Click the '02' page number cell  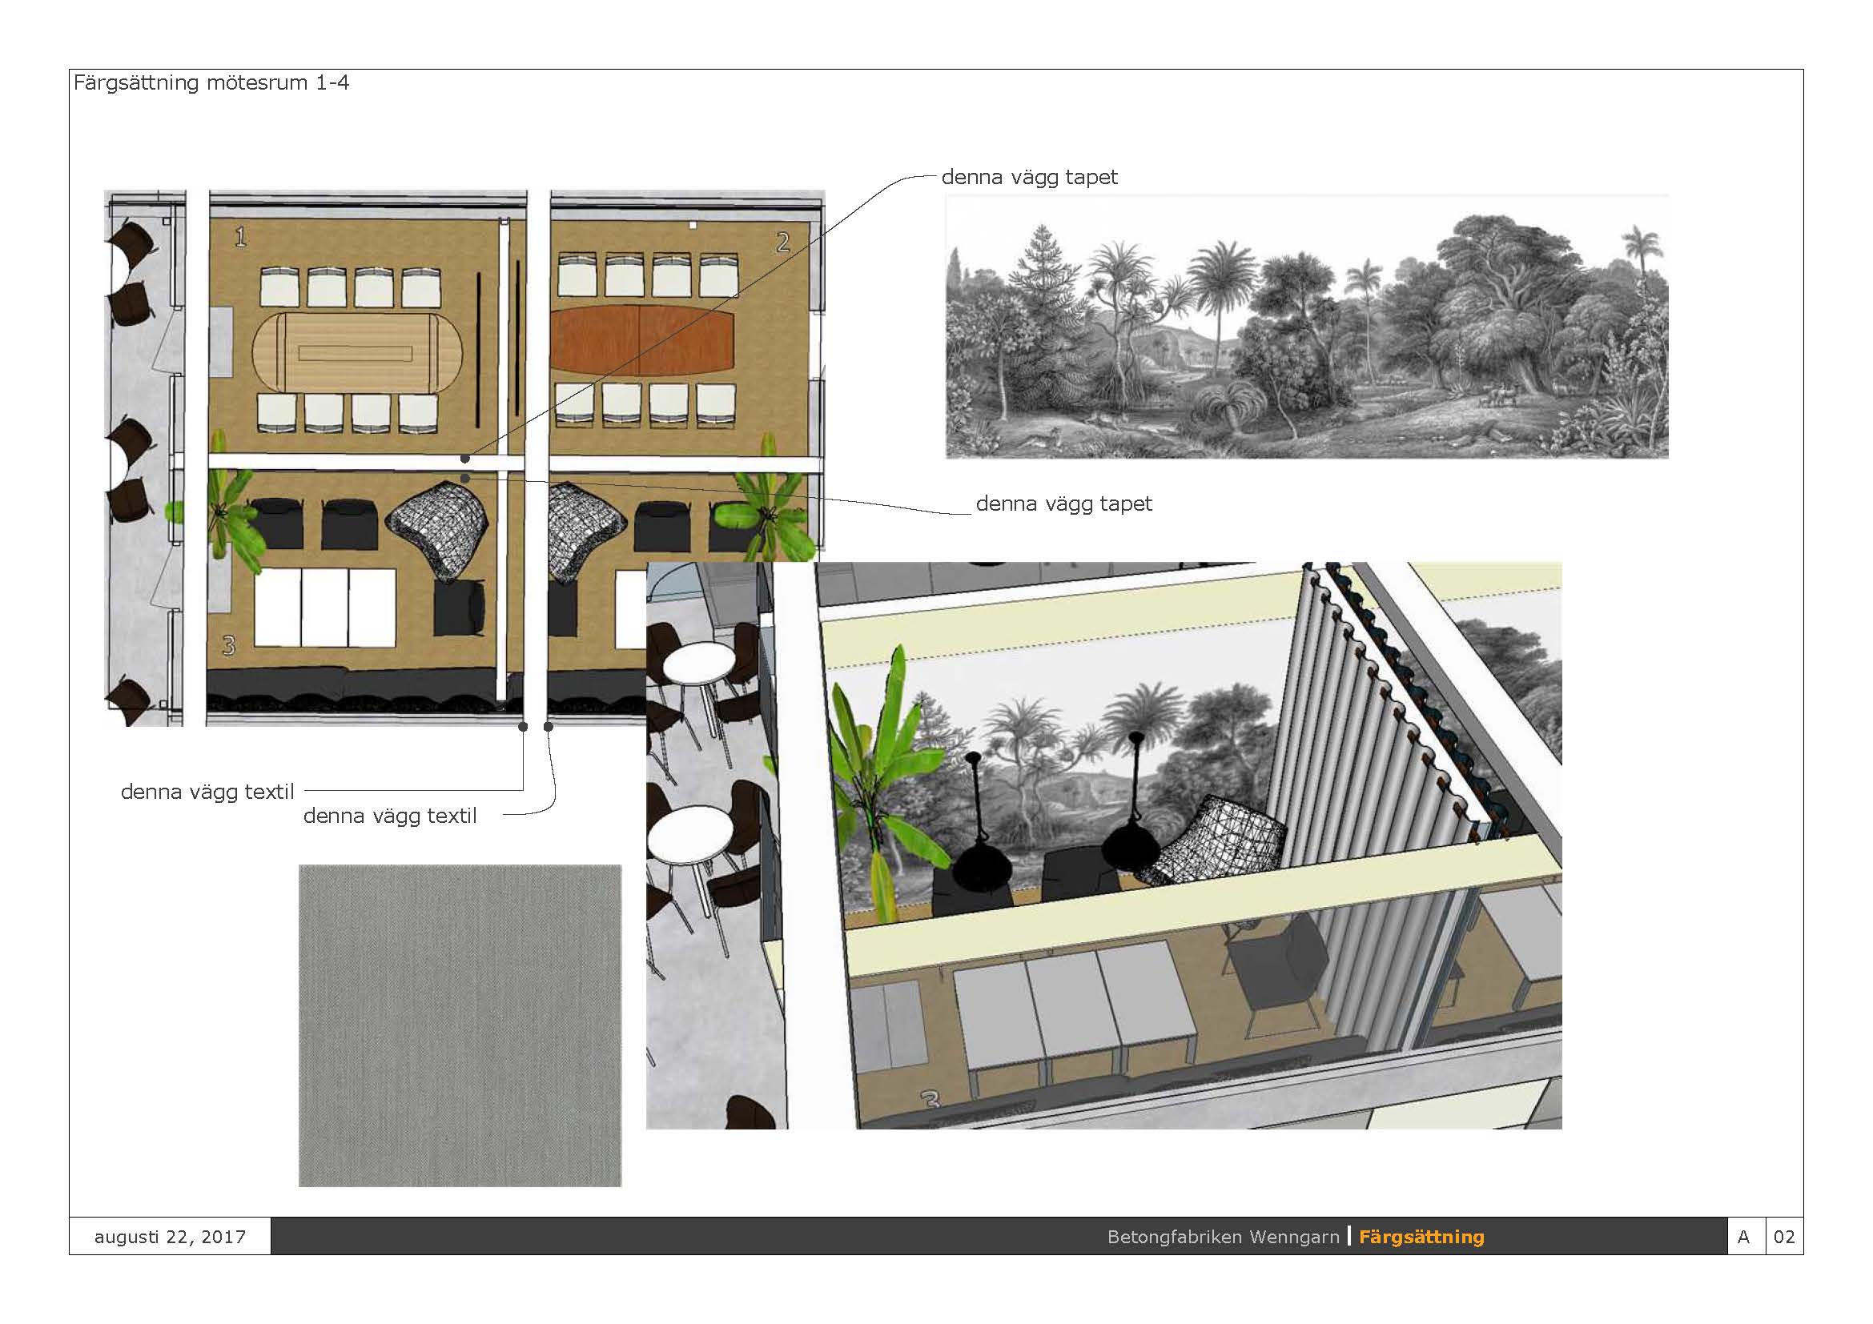1785,1237
